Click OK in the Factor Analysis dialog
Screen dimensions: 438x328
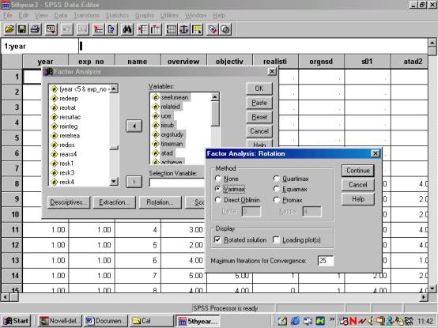[259, 89]
